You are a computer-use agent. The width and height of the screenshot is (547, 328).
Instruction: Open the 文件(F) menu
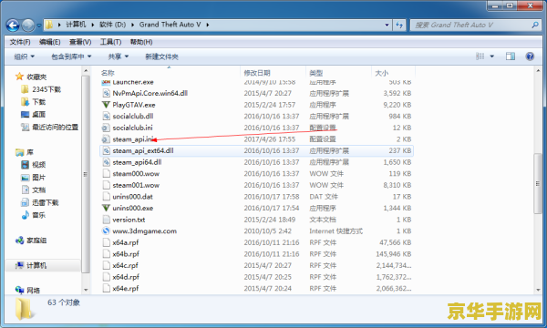point(20,42)
